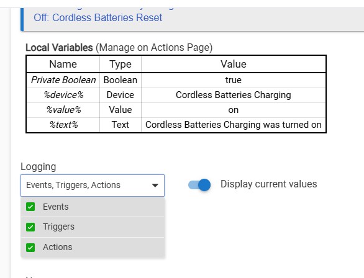Click the Text type cell

121,125
